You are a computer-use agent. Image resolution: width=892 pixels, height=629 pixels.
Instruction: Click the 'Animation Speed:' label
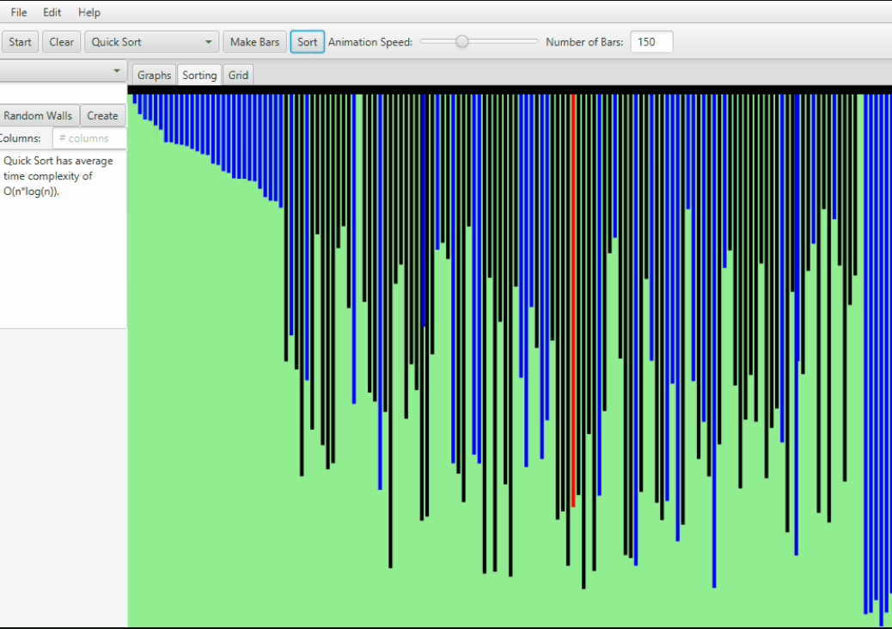coord(370,42)
